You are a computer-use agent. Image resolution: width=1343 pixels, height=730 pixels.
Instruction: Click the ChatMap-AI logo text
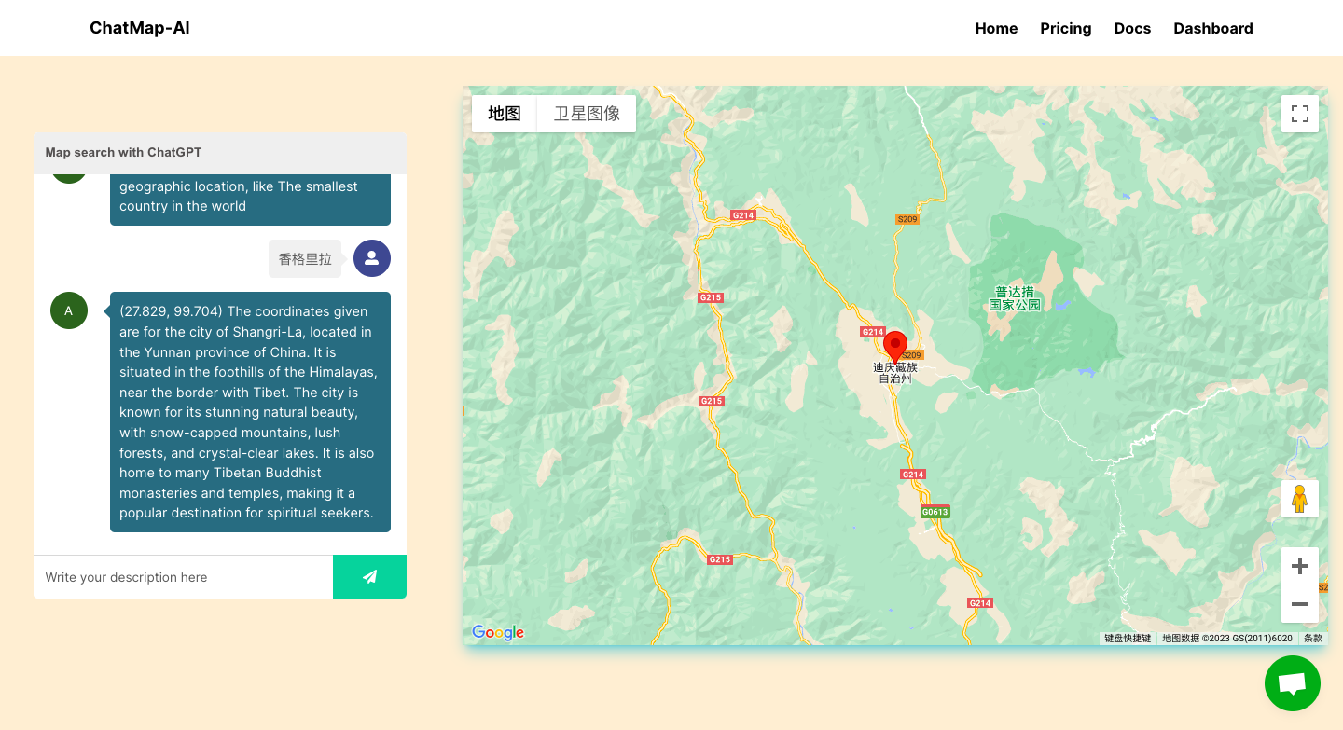(140, 28)
